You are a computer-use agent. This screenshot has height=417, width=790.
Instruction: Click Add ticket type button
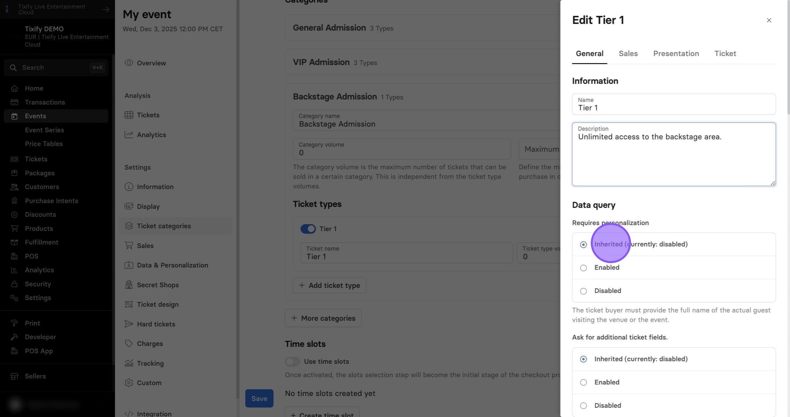click(329, 285)
